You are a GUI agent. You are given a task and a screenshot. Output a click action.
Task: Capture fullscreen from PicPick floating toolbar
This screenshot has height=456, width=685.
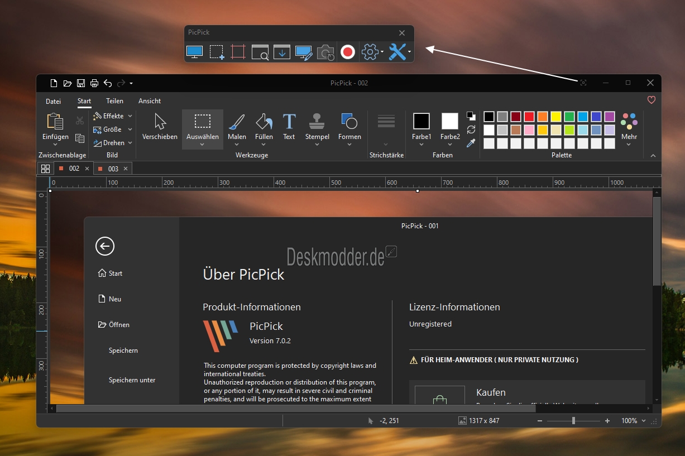click(194, 52)
